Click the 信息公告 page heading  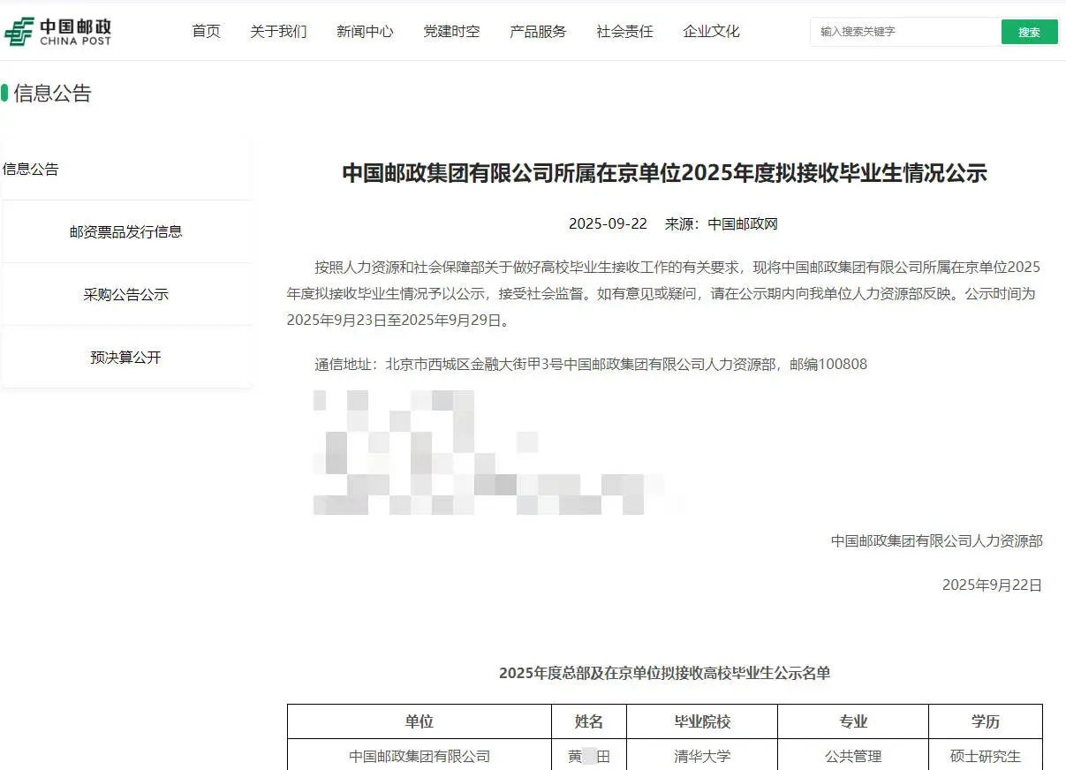[x=52, y=94]
